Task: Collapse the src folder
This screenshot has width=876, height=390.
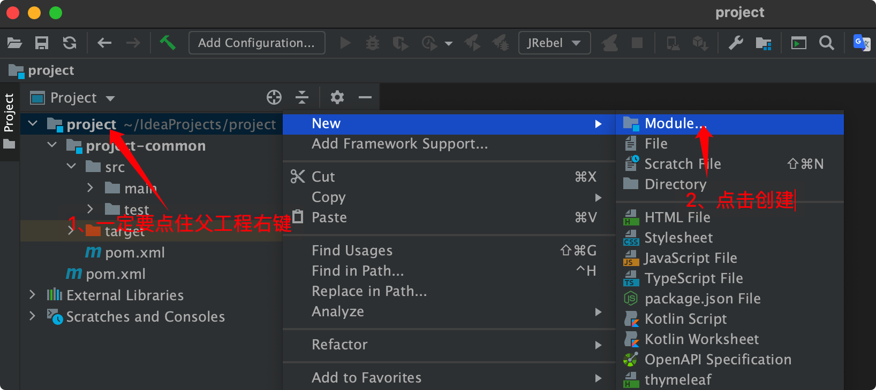Action: [x=71, y=167]
